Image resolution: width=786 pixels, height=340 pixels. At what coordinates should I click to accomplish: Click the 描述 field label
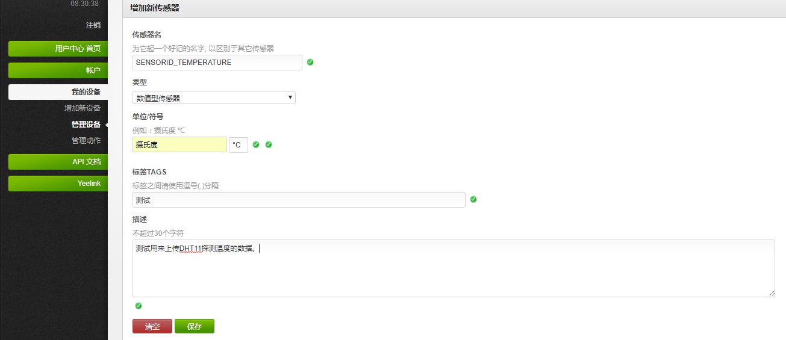(x=140, y=219)
